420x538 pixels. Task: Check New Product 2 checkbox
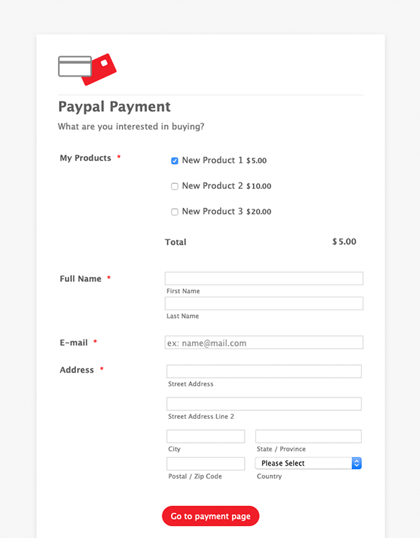[x=175, y=186]
